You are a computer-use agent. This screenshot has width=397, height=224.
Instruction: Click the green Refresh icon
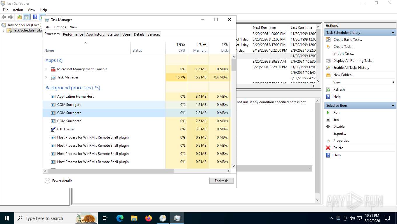point(328,90)
